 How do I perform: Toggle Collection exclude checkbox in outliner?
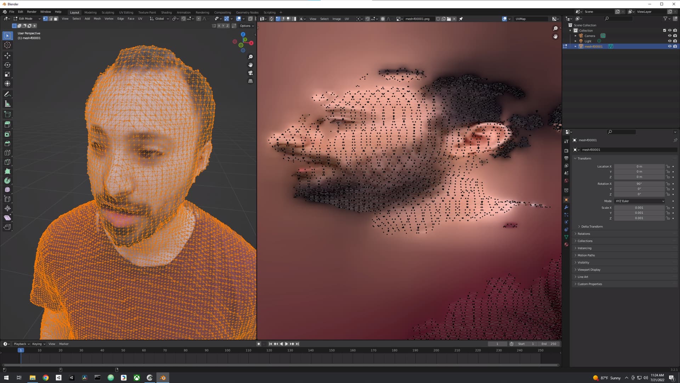pos(664,30)
